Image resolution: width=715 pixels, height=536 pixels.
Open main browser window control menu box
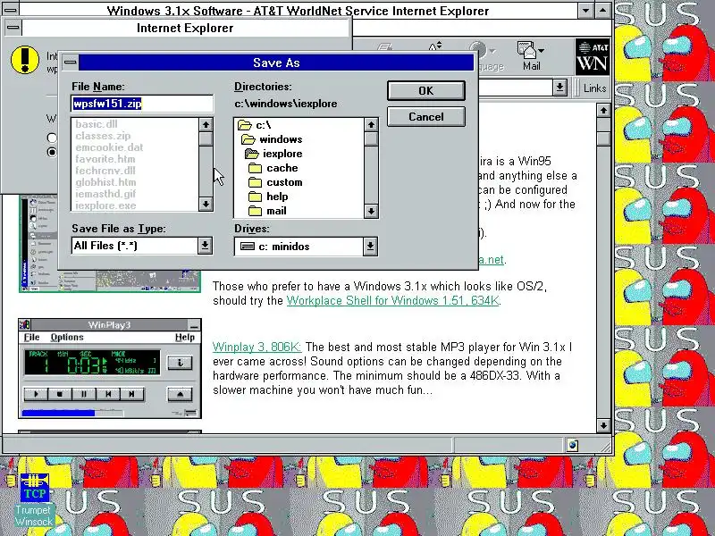tap(10, 9)
